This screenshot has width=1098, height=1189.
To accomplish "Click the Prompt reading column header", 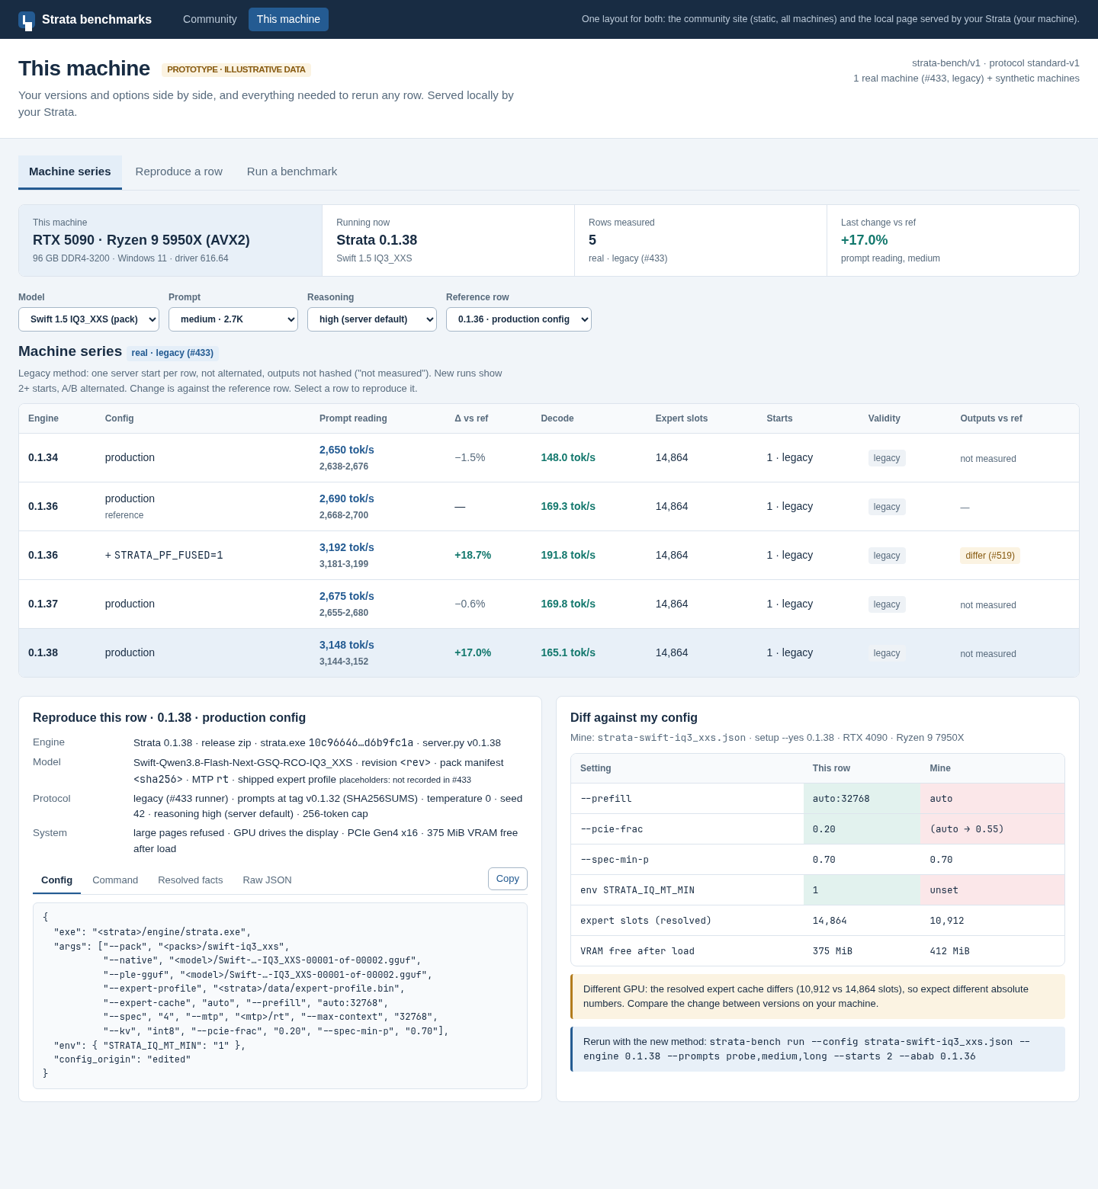I will [x=353, y=418].
